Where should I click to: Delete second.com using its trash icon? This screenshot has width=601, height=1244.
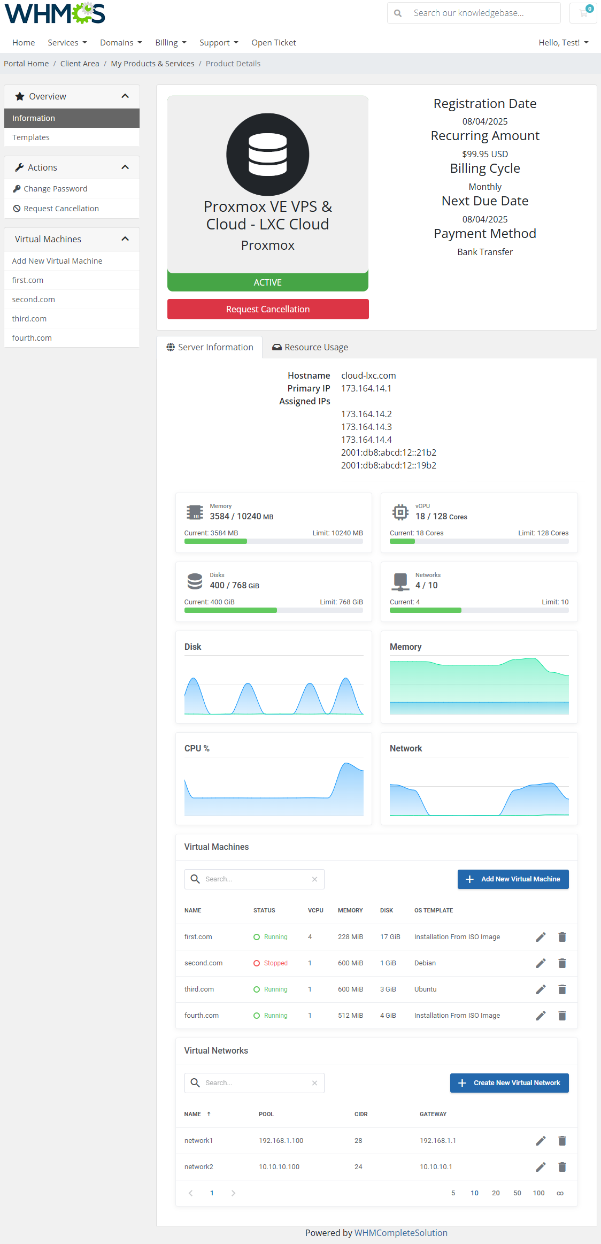pyautogui.click(x=562, y=963)
